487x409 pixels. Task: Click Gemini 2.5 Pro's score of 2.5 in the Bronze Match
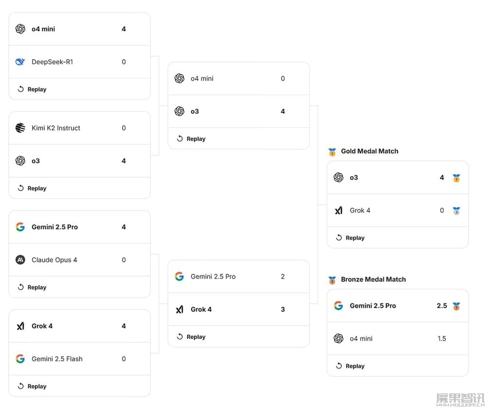pos(442,306)
